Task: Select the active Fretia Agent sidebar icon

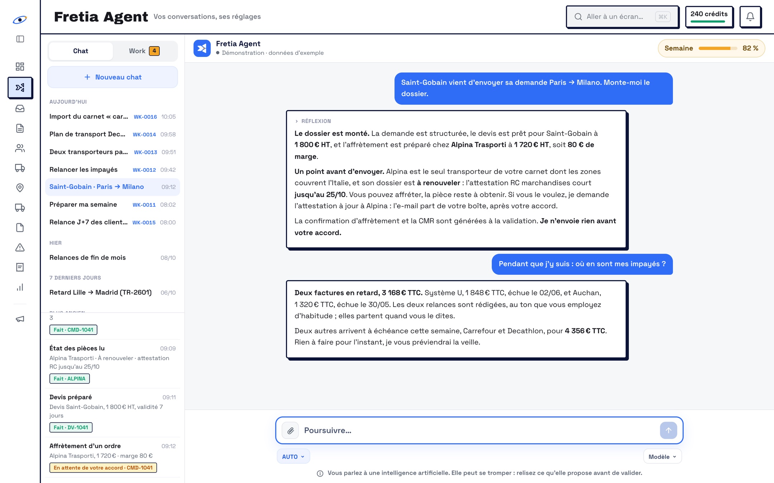Action: [20, 88]
